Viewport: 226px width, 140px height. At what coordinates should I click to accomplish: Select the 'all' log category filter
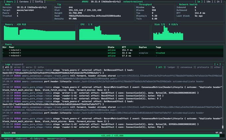coord(160,67)
